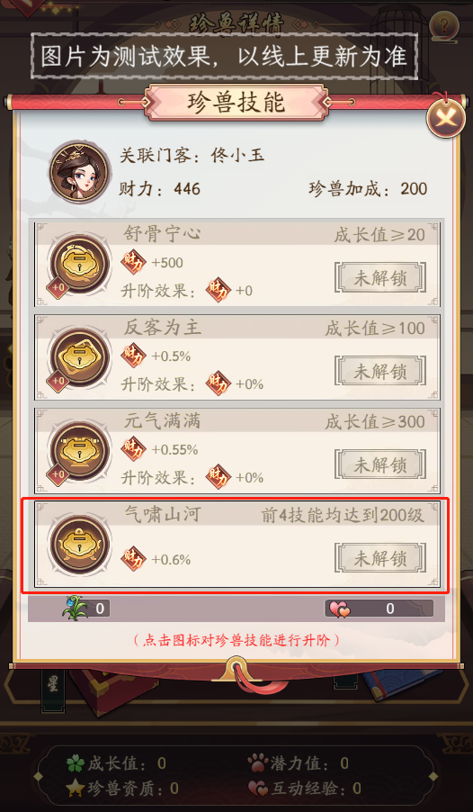Image resolution: width=473 pixels, height=812 pixels.
Task: Open the help question mark icon
Action: [444, 24]
